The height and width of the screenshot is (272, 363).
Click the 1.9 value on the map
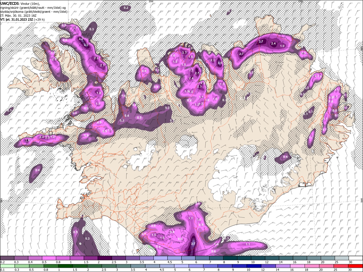[x=282, y=46]
